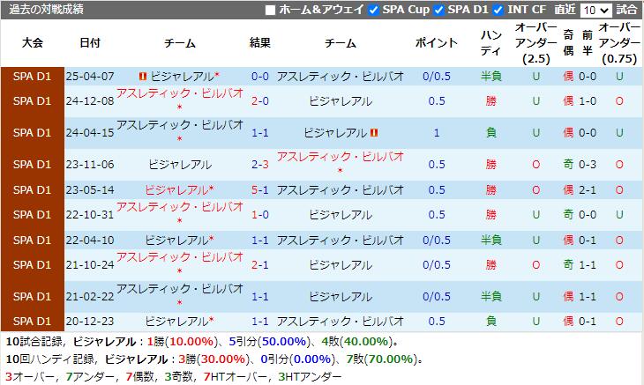Click the オーバーアンダー (2.5) column header

click(x=536, y=42)
